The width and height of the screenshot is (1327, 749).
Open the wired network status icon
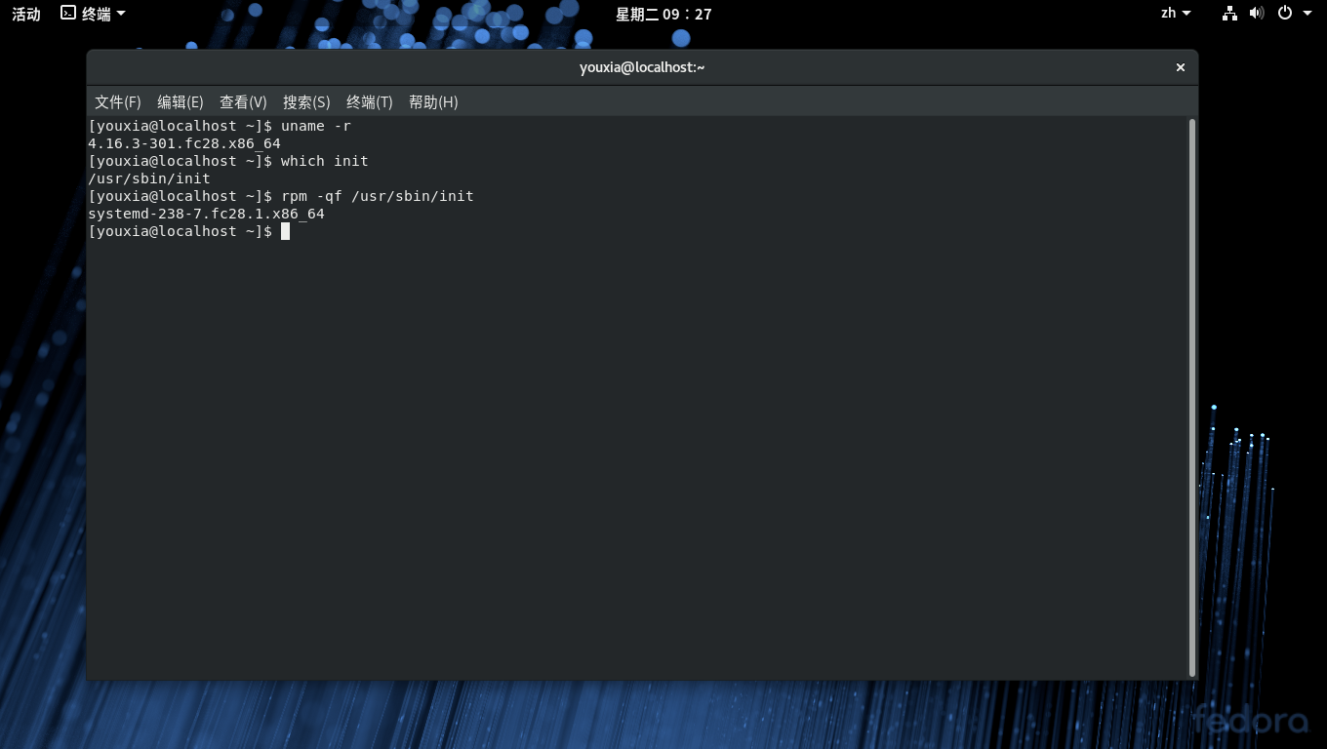pyautogui.click(x=1229, y=14)
